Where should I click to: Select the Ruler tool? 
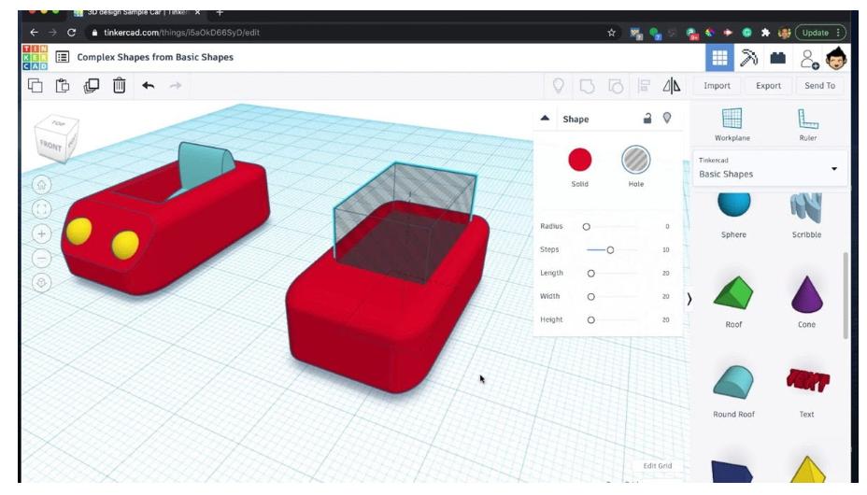point(807,121)
